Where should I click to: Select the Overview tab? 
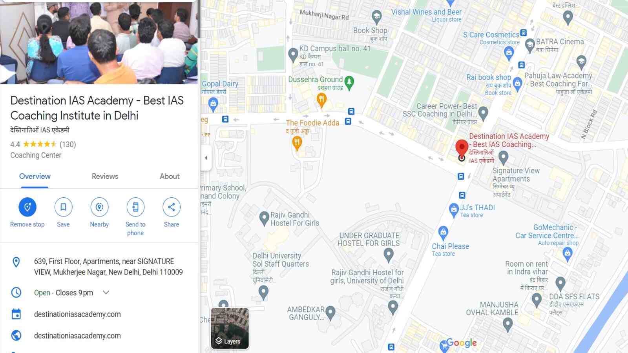pyautogui.click(x=35, y=176)
